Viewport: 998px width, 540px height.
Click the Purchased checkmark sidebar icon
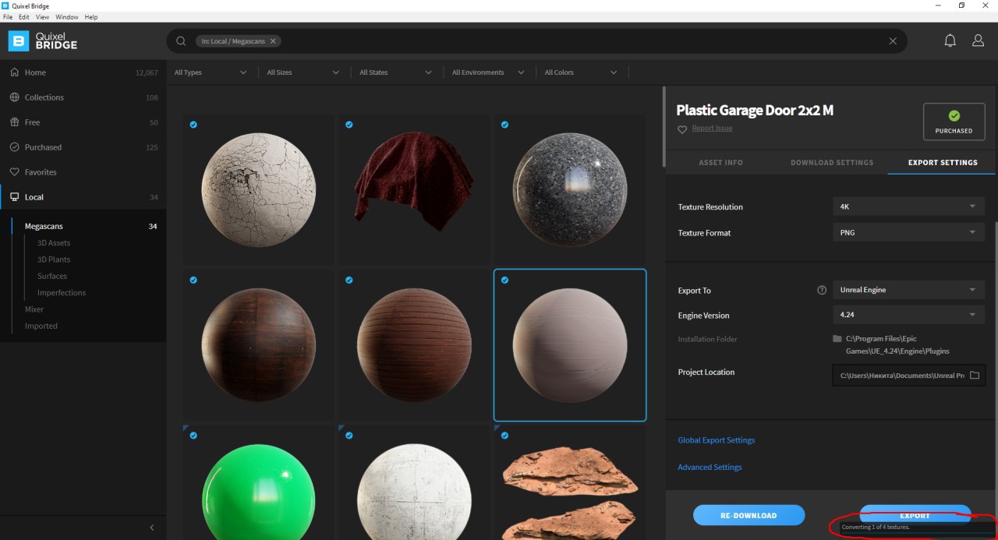pyautogui.click(x=15, y=147)
